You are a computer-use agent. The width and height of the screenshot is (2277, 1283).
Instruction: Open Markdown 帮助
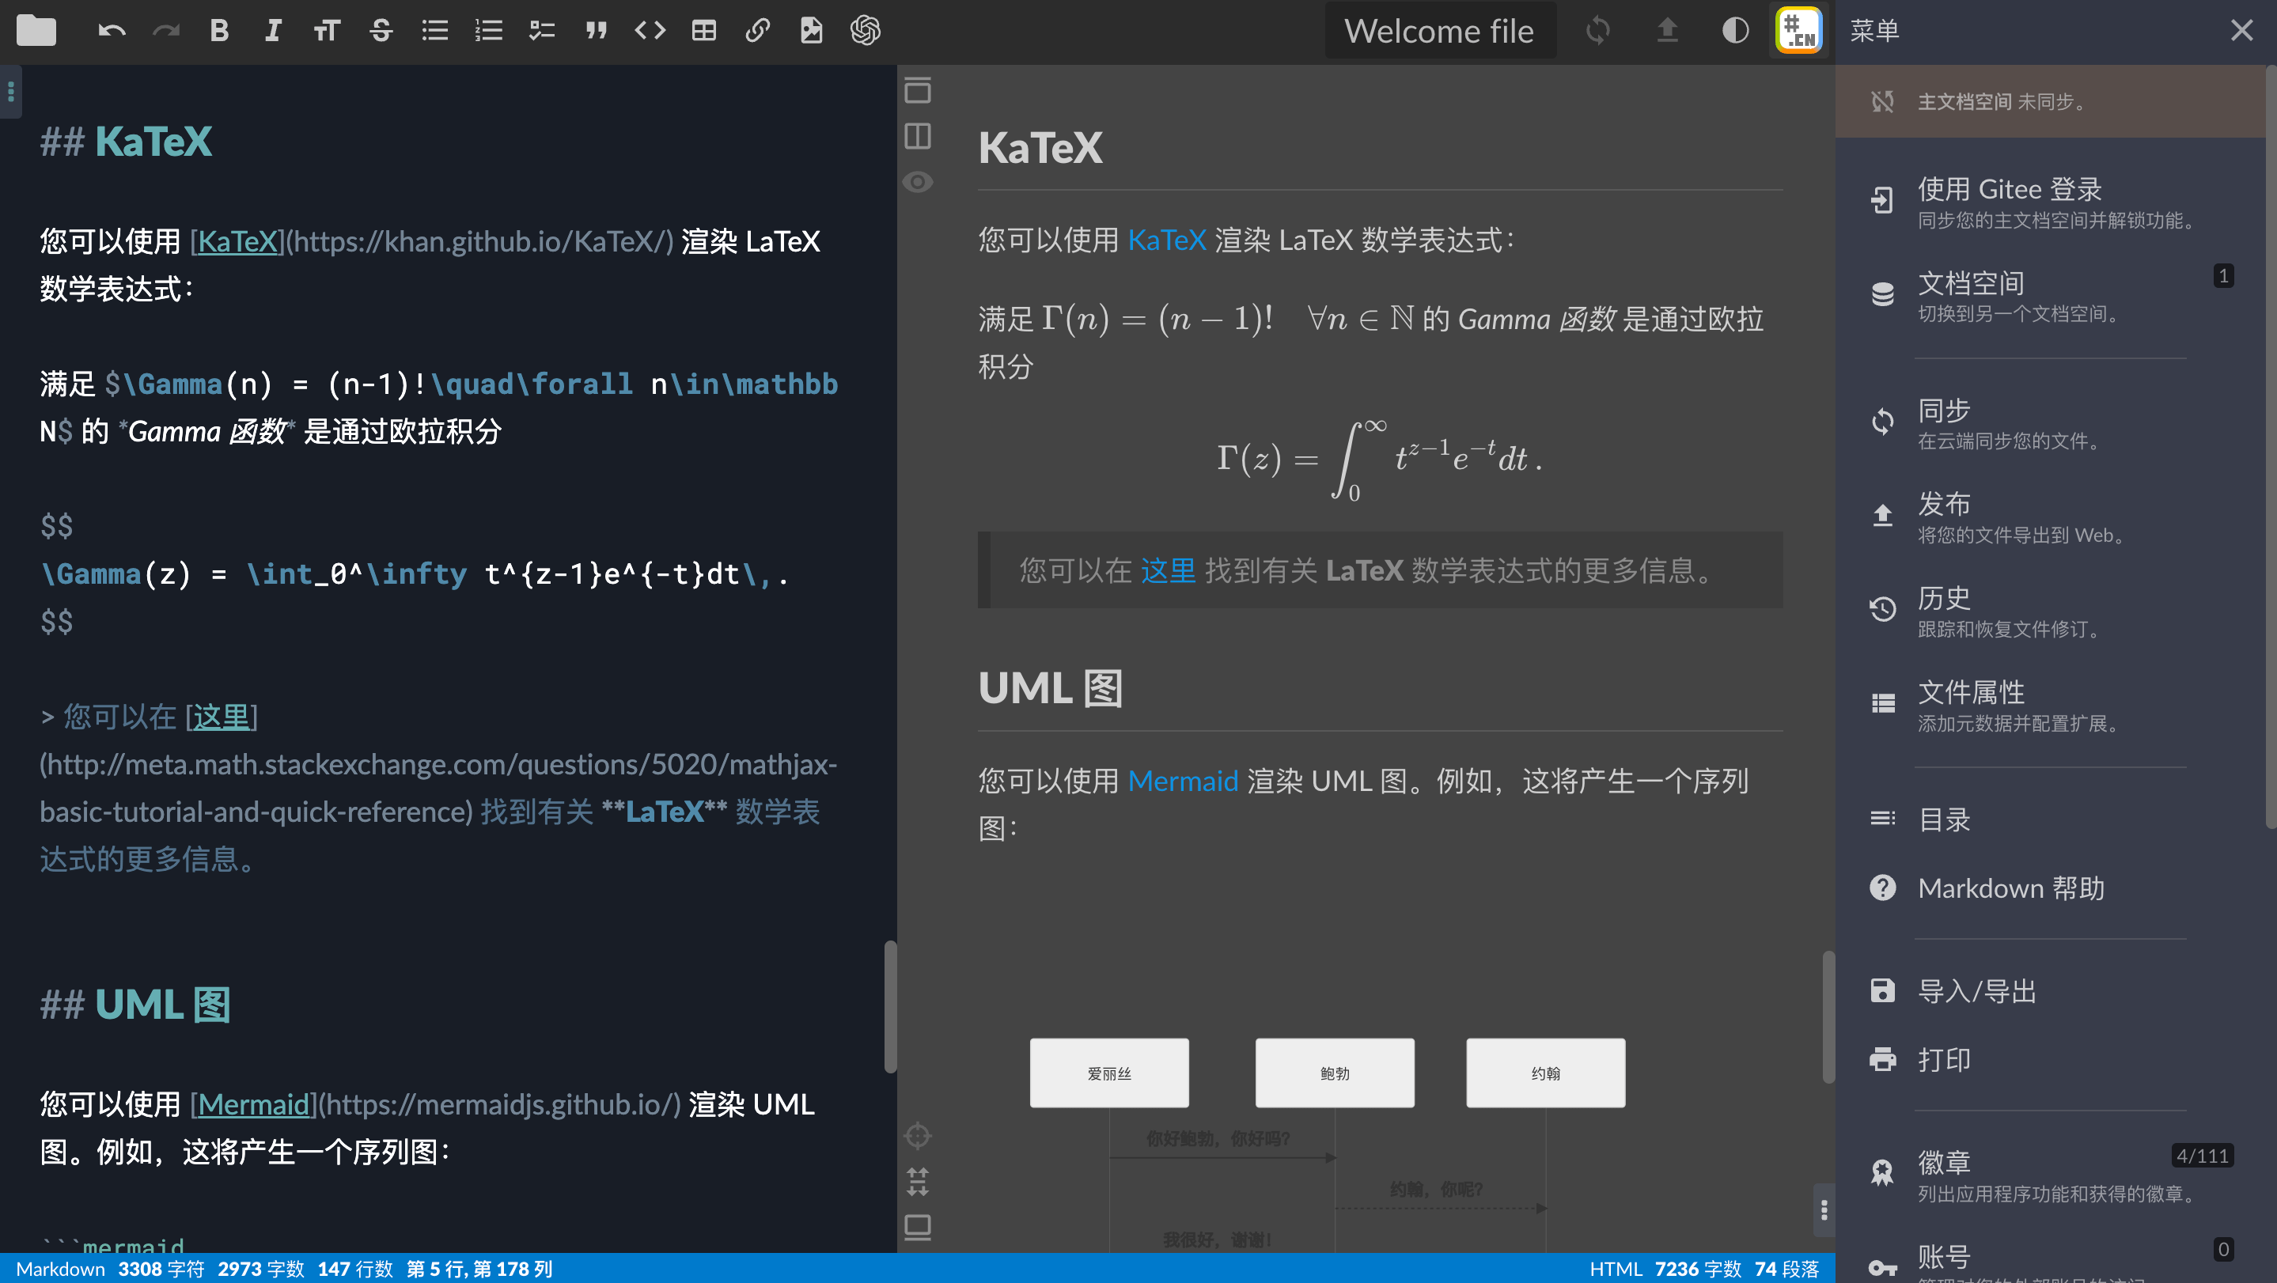[x=2051, y=888]
